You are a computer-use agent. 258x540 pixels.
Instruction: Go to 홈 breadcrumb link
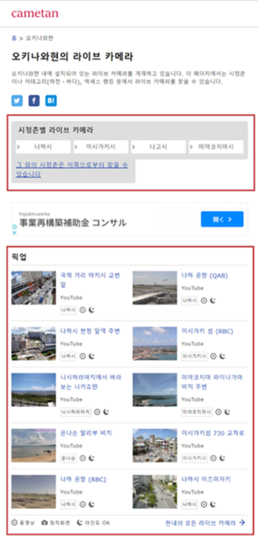[x=14, y=38]
